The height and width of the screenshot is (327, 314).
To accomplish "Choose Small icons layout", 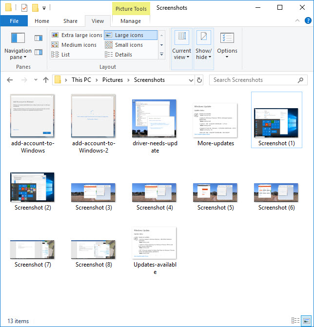I will [124, 45].
